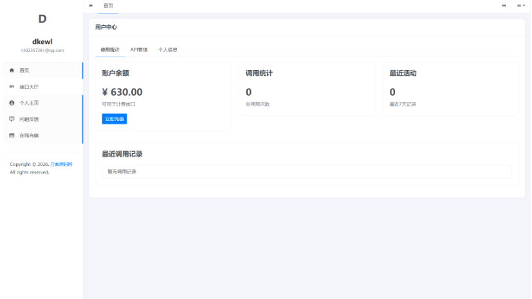Click the D avatar letter
Image resolution: width=532 pixels, height=299 pixels.
tap(42, 19)
